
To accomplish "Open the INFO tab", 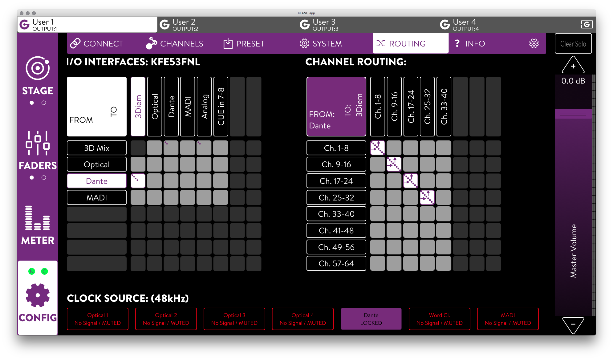I will [470, 43].
